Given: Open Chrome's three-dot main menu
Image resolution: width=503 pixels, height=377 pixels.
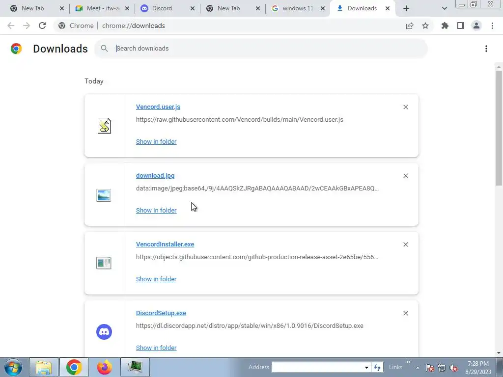Looking at the screenshot, I should click(x=492, y=26).
